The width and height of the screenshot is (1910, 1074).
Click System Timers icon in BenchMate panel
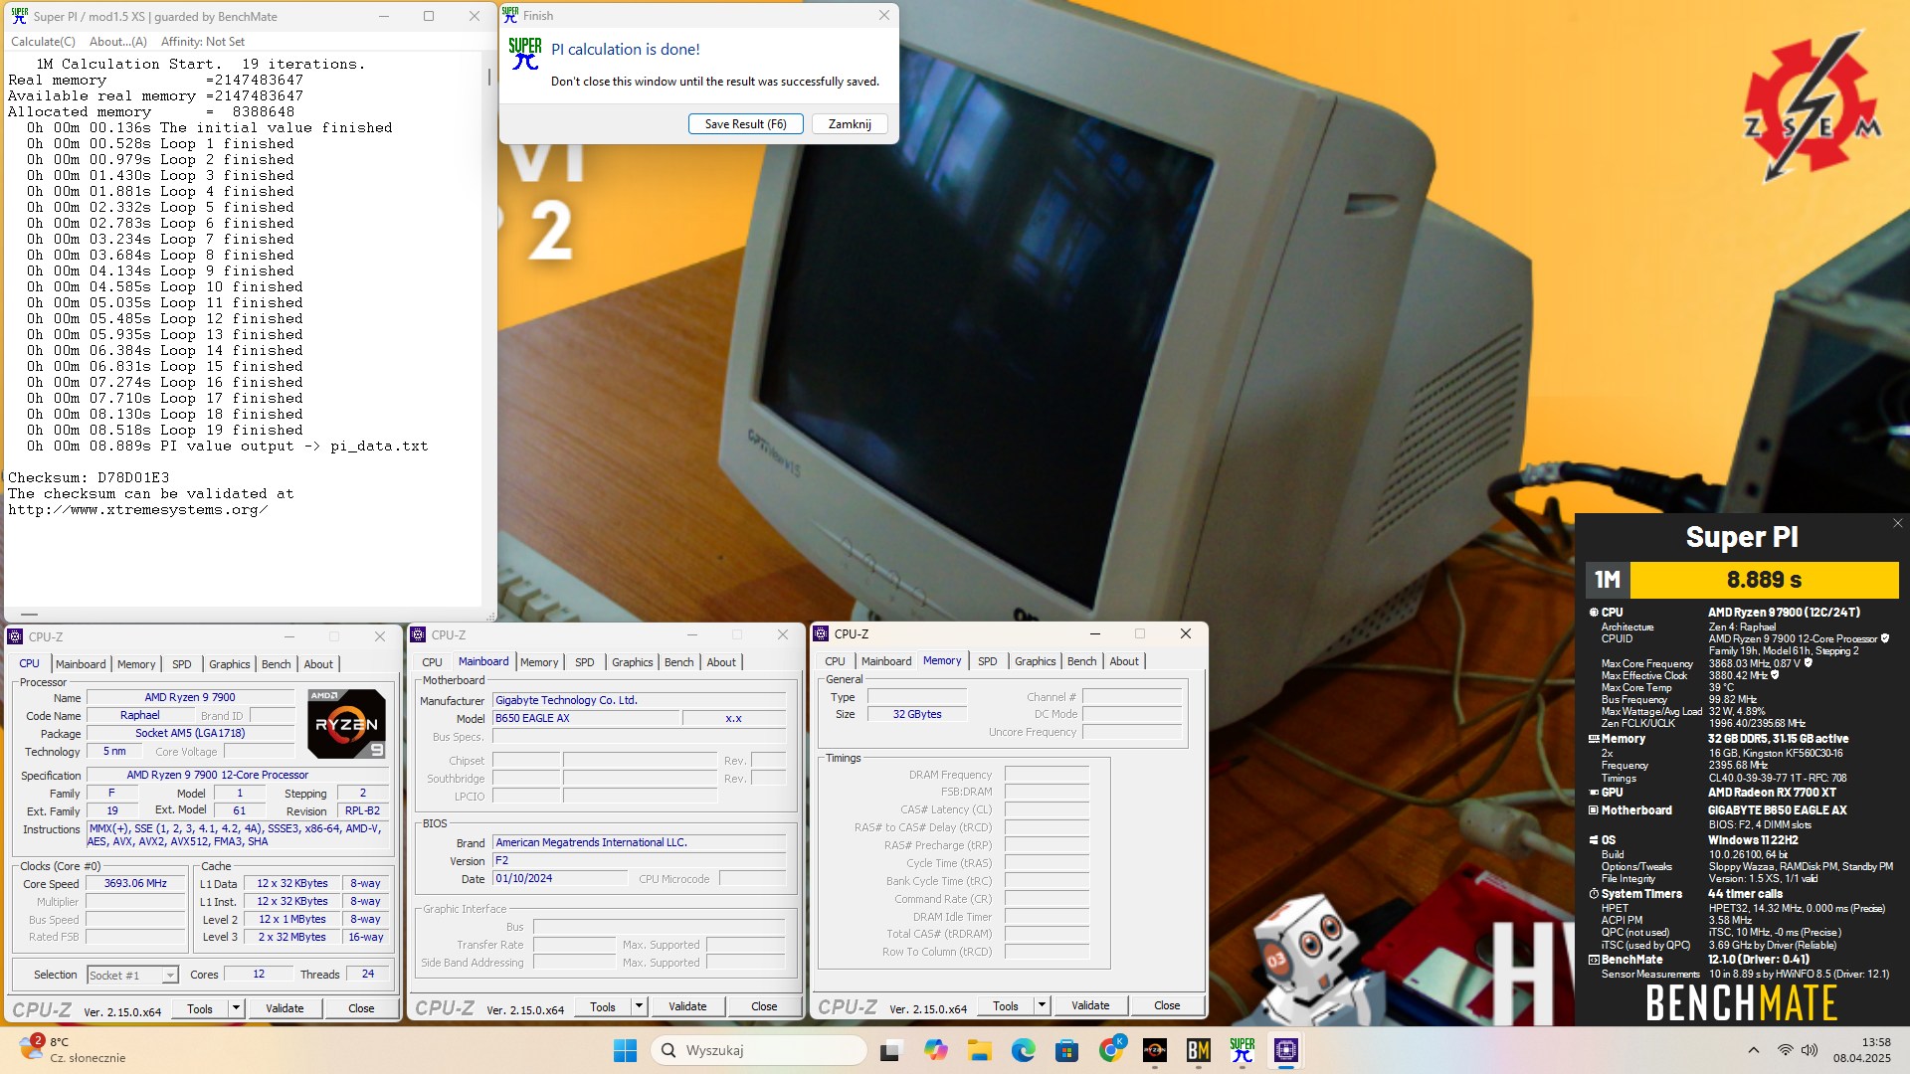pos(1594,894)
